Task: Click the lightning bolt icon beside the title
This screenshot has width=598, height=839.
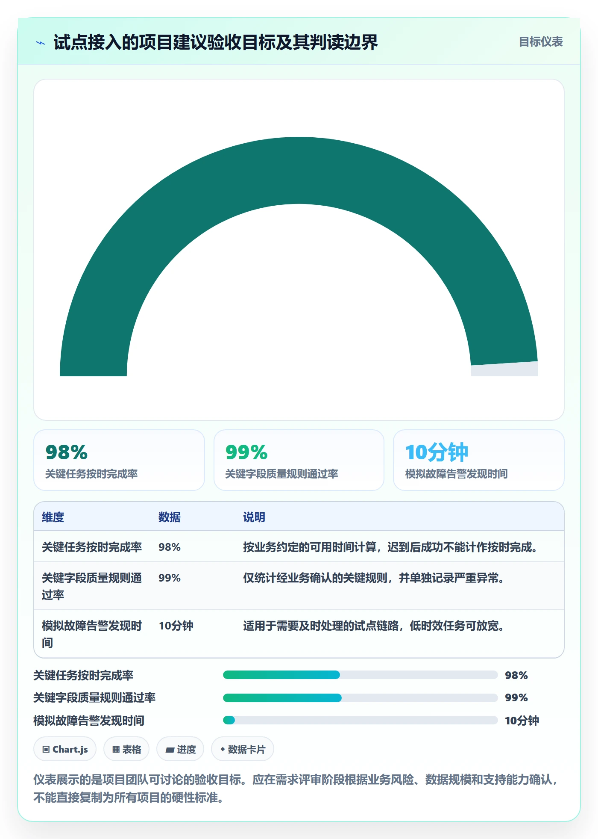Action: 41,43
